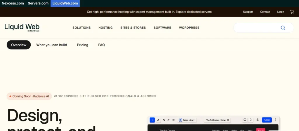
Task: Open the Software menu
Action: (162, 28)
